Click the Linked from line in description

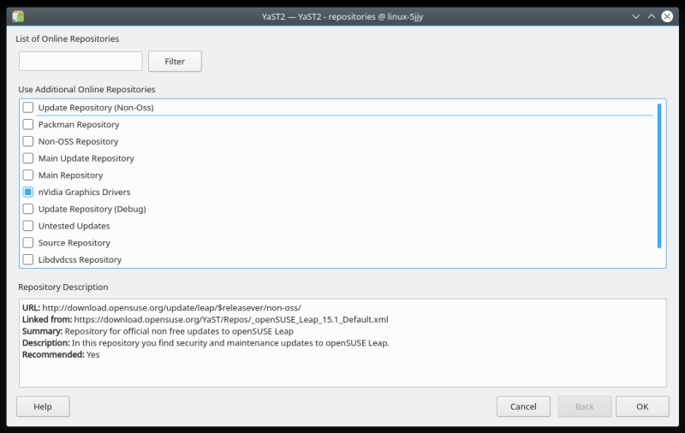click(x=205, y=319)
